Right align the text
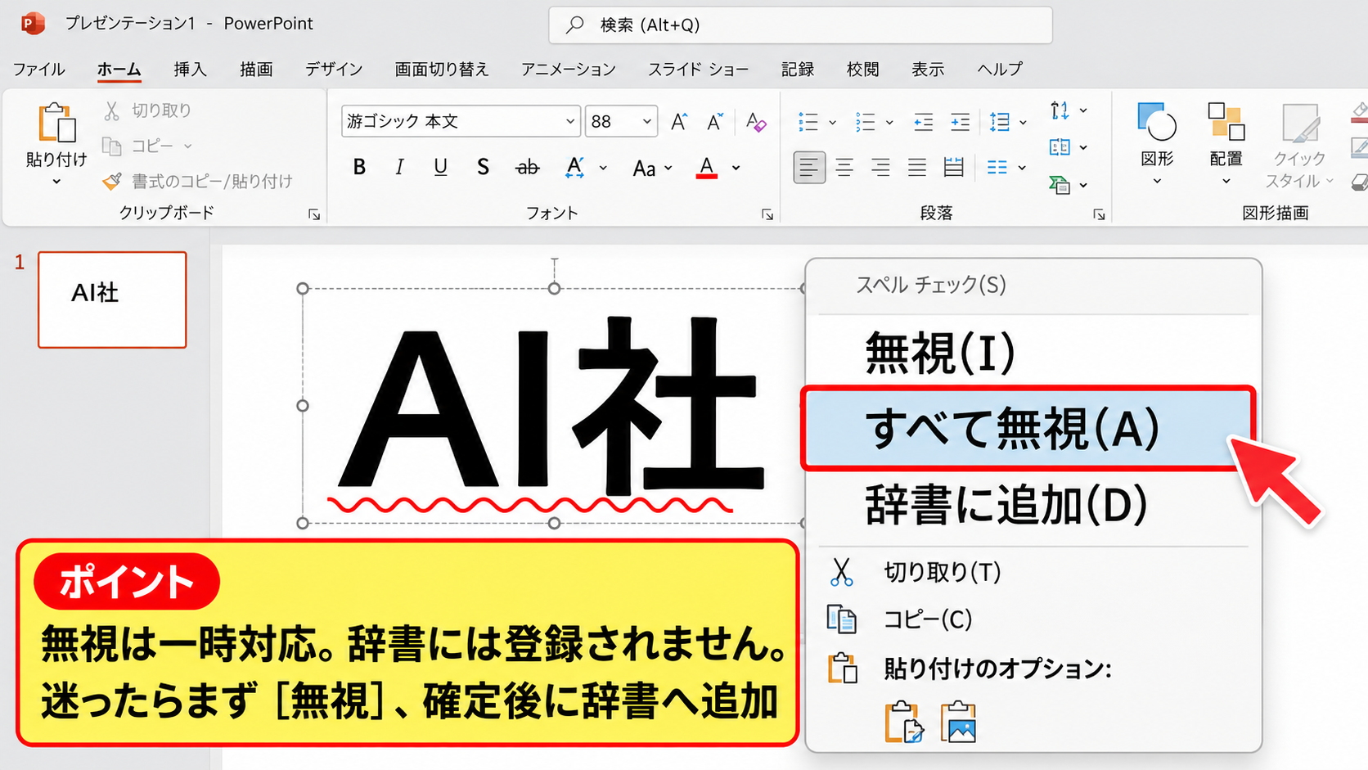Screen dimensions: 1368x770 [x=880, y=169]
